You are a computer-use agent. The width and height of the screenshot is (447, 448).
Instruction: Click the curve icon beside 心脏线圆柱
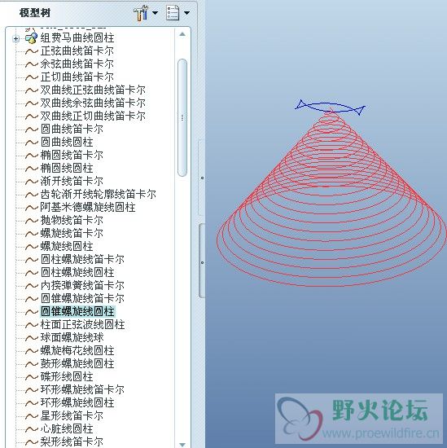pyautogui.click(x=32, y=429)
